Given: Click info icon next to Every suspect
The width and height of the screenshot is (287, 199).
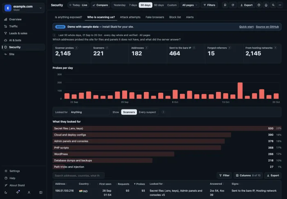Looking at the screenshot, I should point(163,112).
